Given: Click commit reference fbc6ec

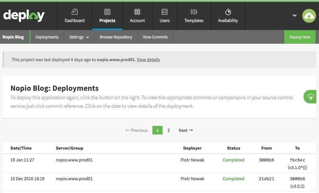Looking at the screenshot, I should (297, 160).
